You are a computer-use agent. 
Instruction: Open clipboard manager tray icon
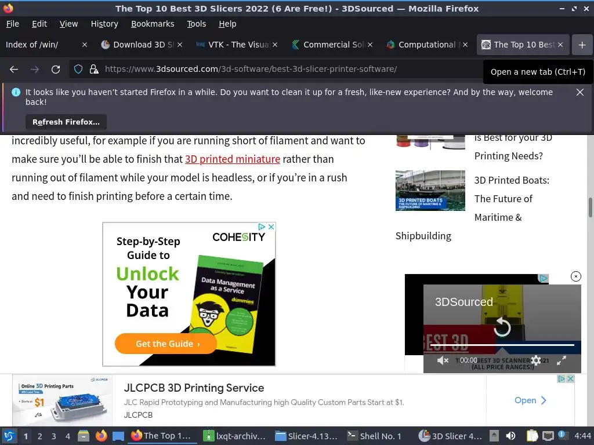point(532,436)
